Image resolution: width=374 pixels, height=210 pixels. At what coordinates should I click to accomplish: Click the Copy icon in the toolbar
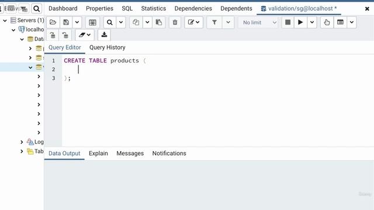[136, 22]
